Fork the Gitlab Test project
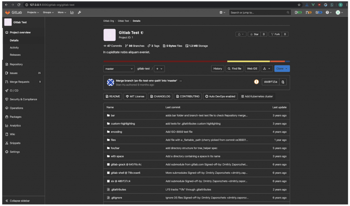Screen dimensions: 350x206 (x=275, y=34)
